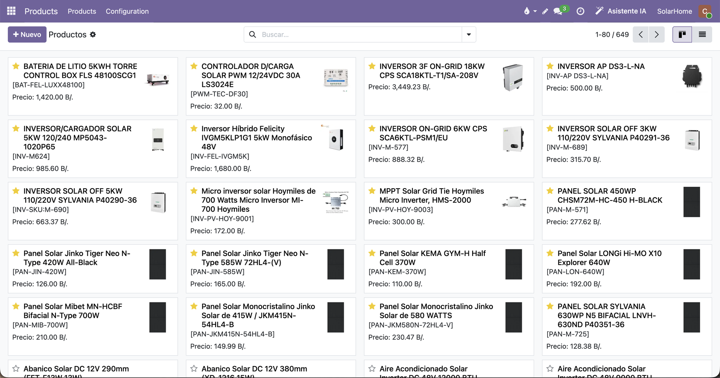This screenshot has width=720, height=378.
Task: Click the Asistente IA magic wand icon
Action: (599, 11)
